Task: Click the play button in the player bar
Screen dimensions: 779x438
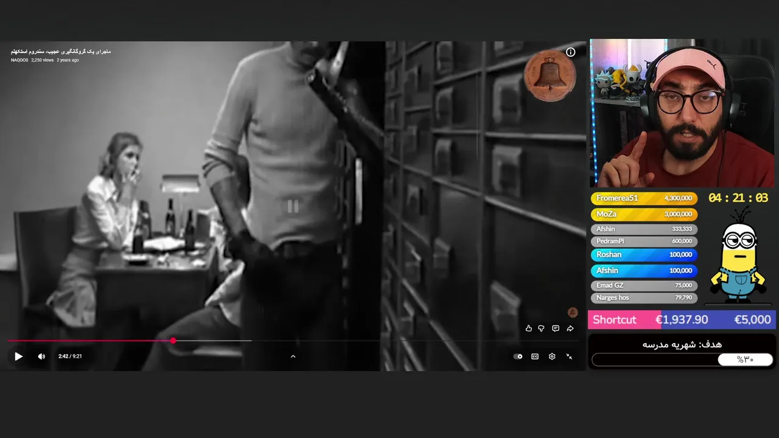Action: pos(18,356)
